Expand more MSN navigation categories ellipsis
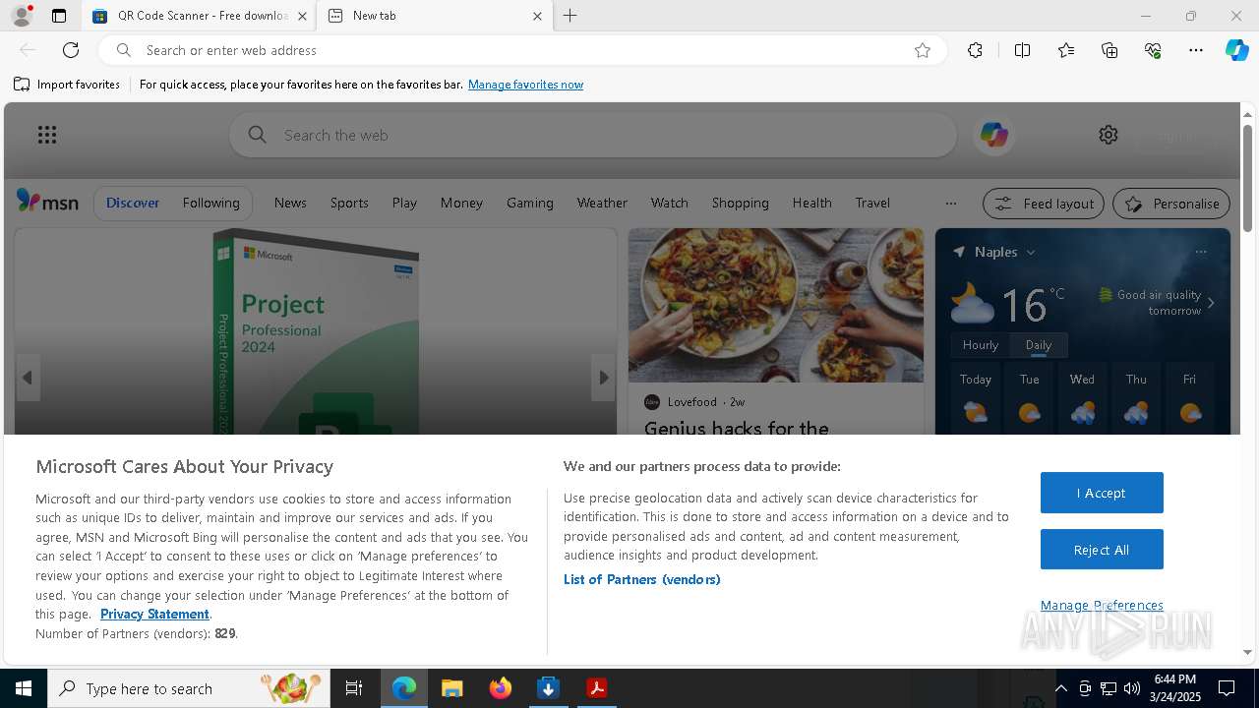 (x=950, y=203)
